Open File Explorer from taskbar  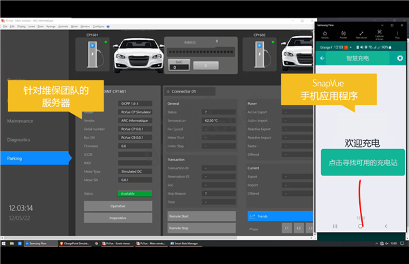12,244
